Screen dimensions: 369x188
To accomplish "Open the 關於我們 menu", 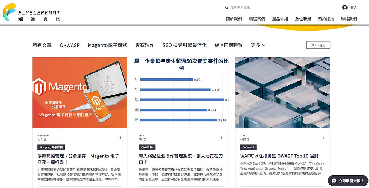I will coord(234,19).
